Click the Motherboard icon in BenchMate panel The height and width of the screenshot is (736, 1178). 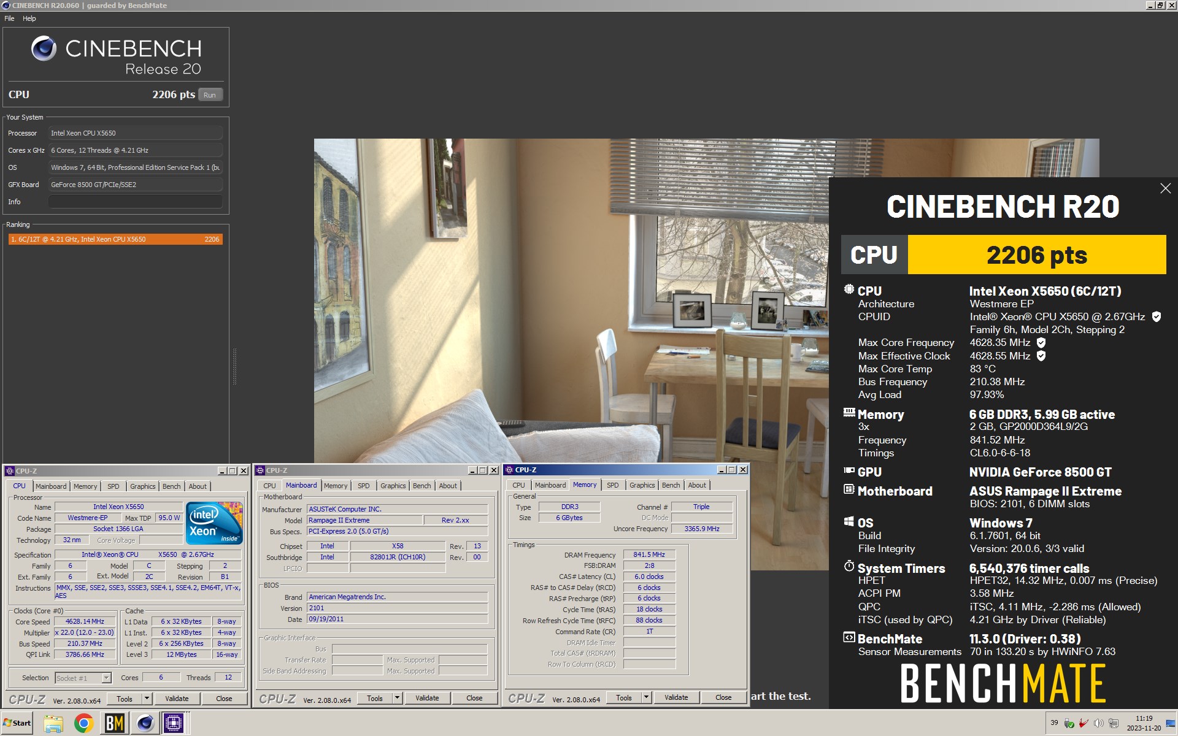click(x=849, y=489)
